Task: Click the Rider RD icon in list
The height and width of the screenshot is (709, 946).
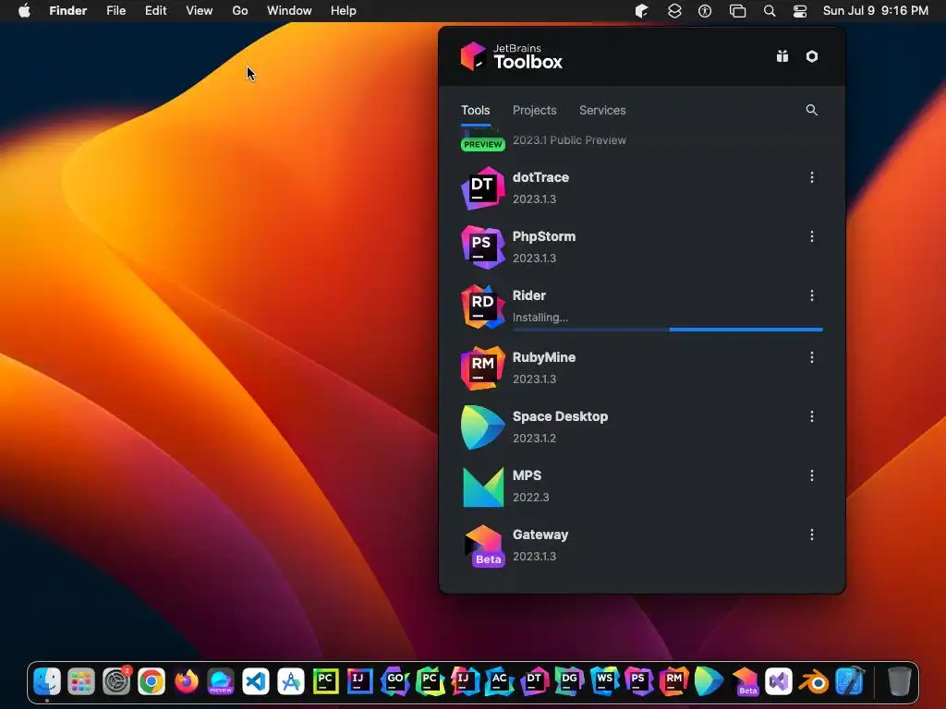Action: [482, 306]
